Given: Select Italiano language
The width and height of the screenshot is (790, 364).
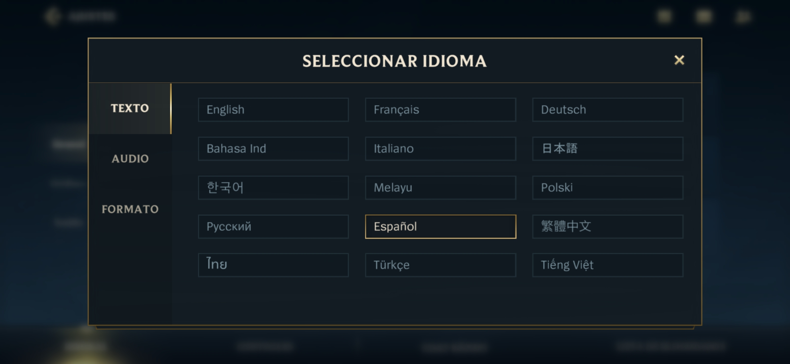Looking at the screenshot, I should click(x=441, y=149).
